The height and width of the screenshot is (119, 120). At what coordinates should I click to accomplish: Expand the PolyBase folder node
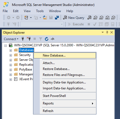11,70
